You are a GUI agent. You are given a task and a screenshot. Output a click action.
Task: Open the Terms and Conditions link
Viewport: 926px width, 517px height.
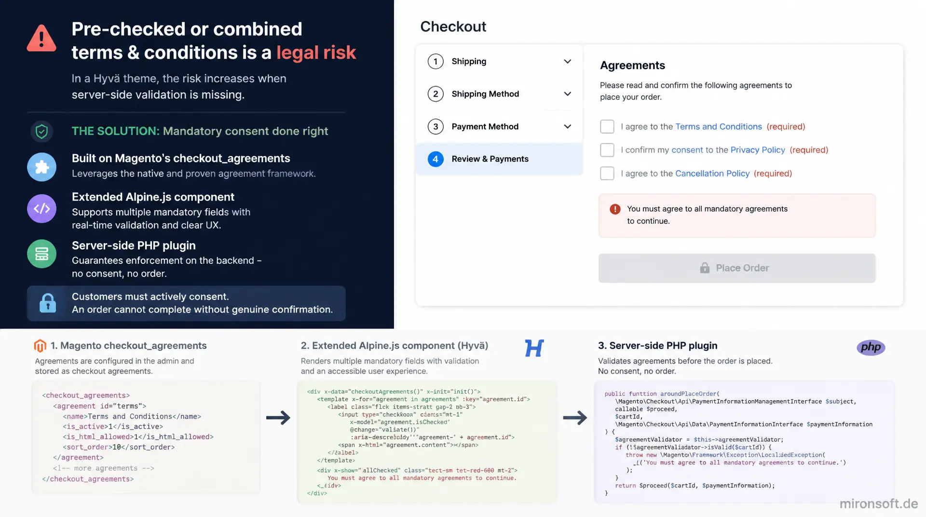pos(719,126)
